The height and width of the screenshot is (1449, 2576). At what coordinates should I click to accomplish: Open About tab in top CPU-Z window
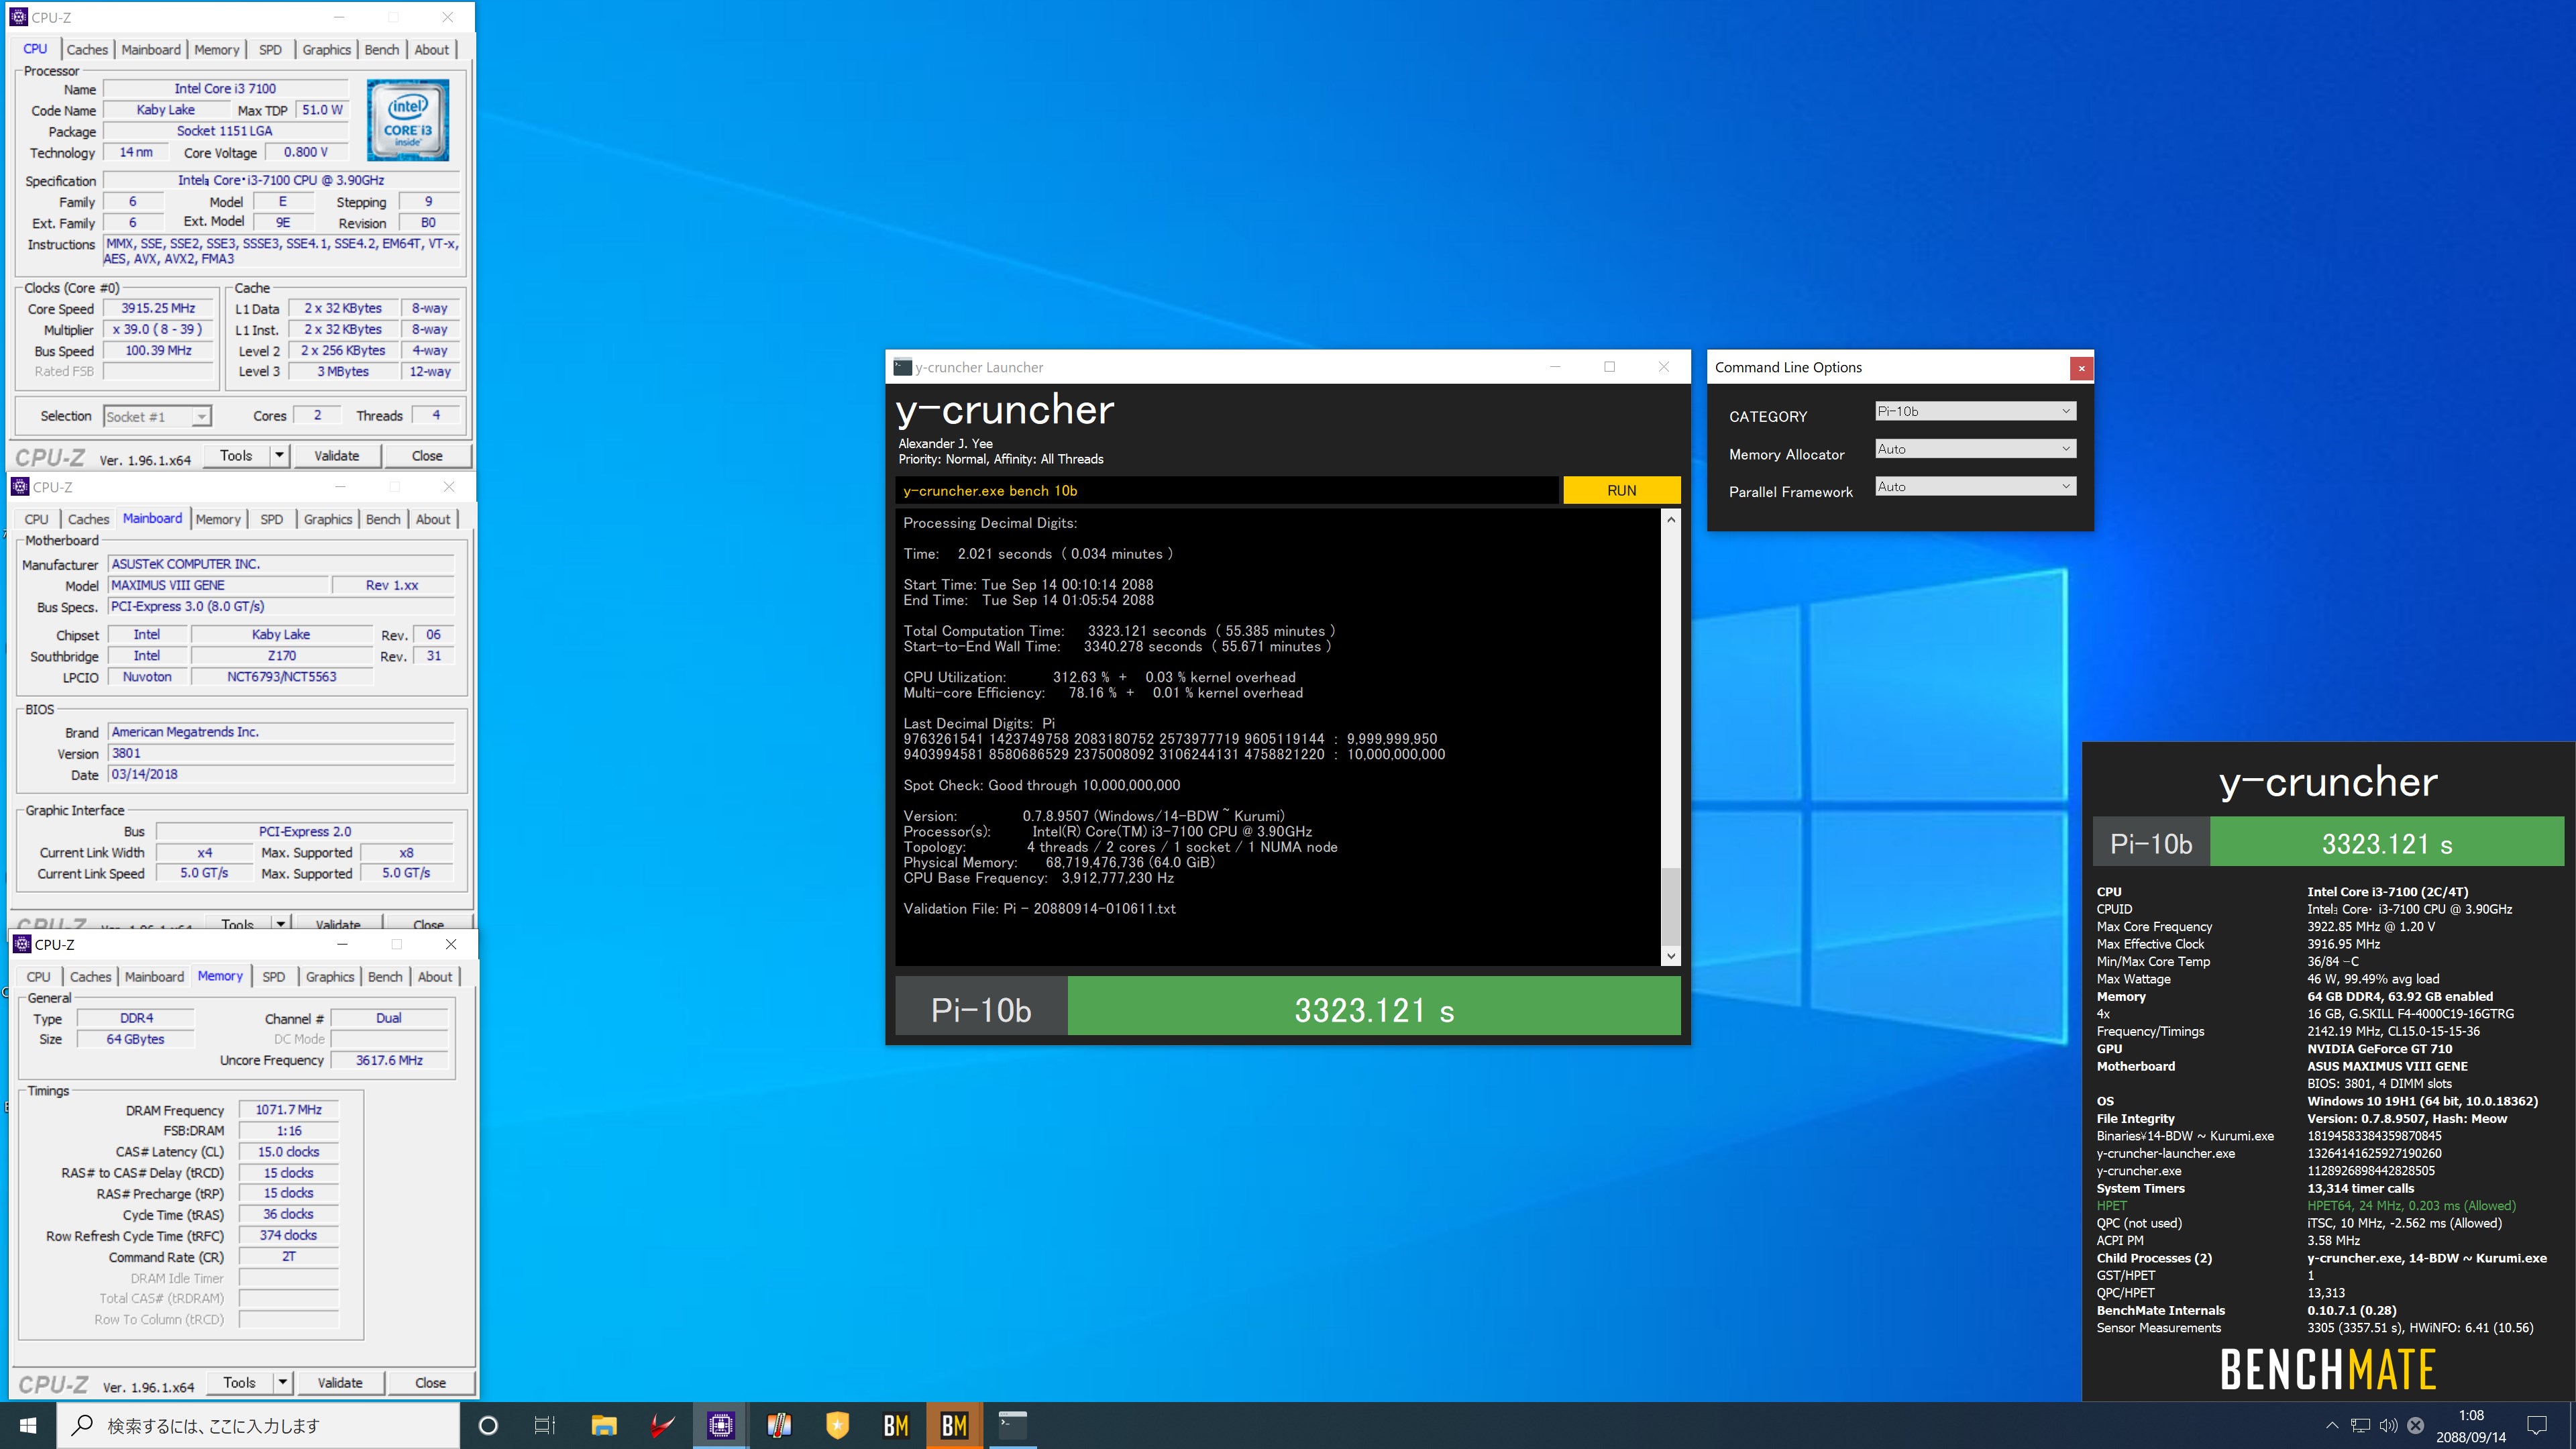432,49
